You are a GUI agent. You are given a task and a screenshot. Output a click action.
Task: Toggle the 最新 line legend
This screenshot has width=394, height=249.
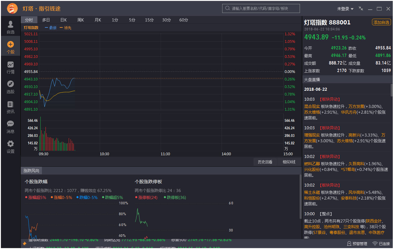[51, 28]
